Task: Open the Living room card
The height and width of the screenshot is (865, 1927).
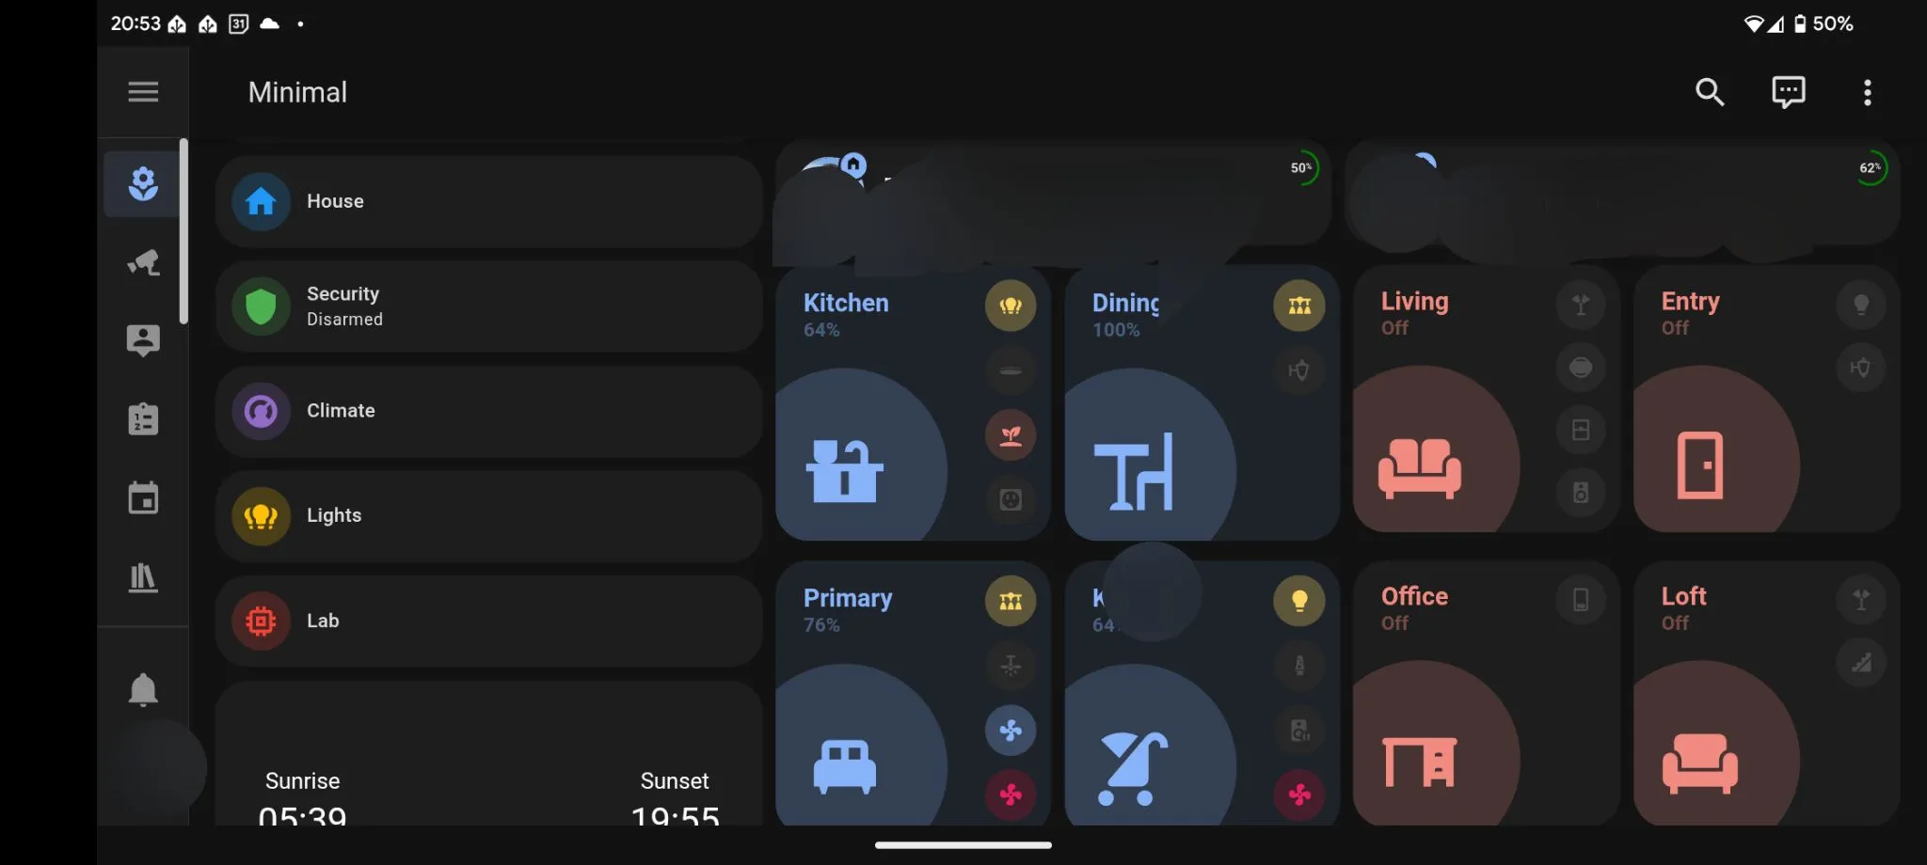Action: [x=1486, y=400]
